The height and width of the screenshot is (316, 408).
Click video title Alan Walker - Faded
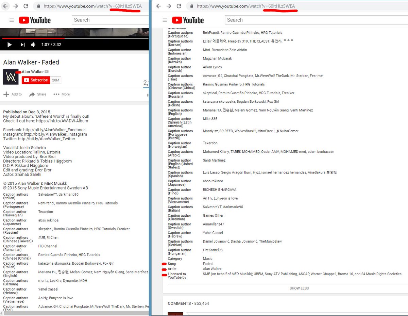click(x=31, y=62)
